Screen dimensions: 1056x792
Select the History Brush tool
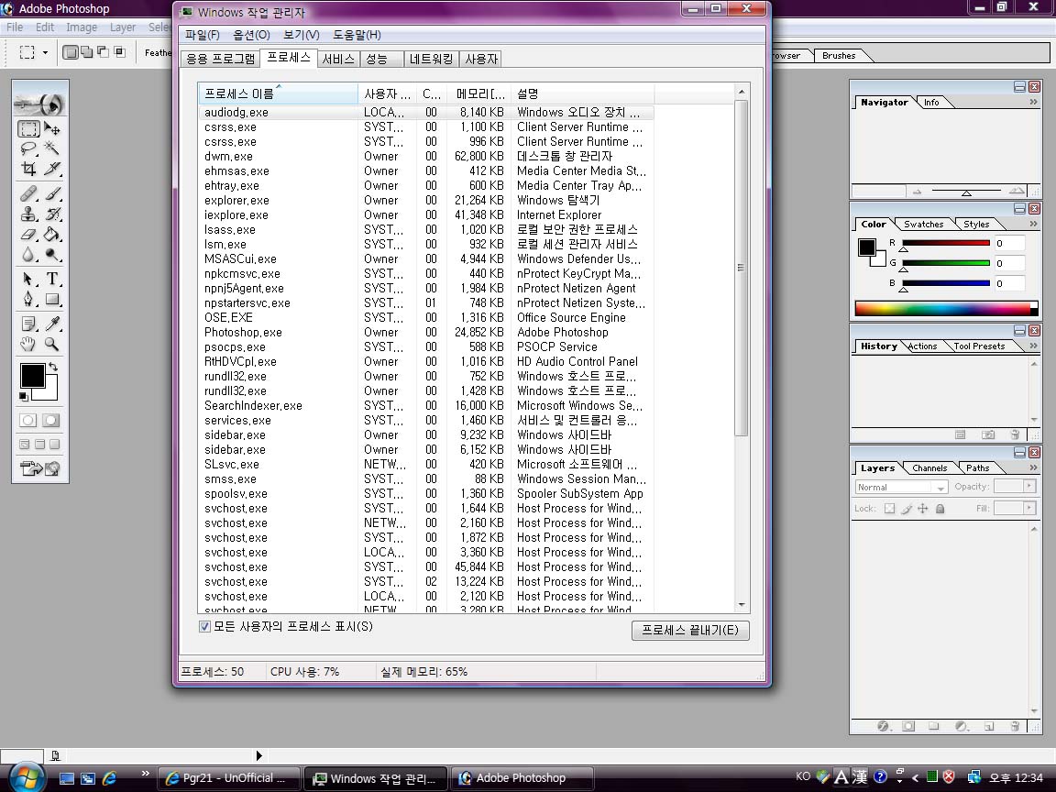click(x=52, y=214)
